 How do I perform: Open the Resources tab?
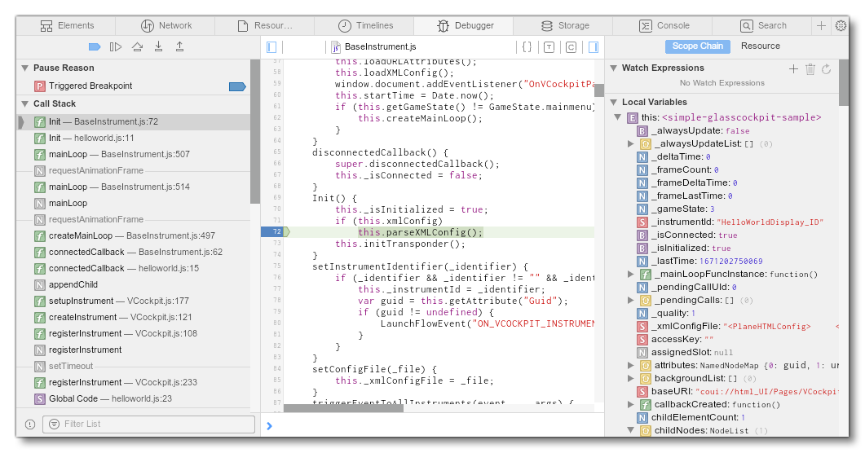click(265, 25)
